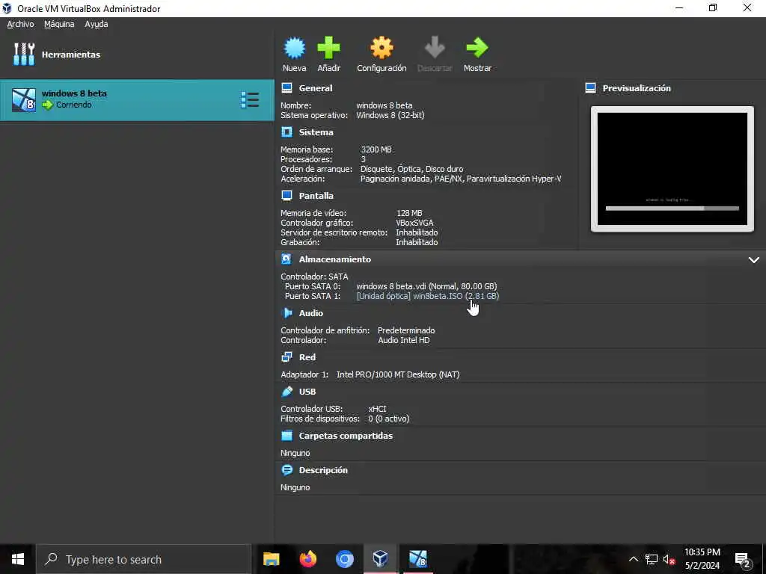Image resolution: width=766 pixels, height=574 pixels.
Task: Click the Carpetas compartidas folder icon
Action: (x=287, y=436)
